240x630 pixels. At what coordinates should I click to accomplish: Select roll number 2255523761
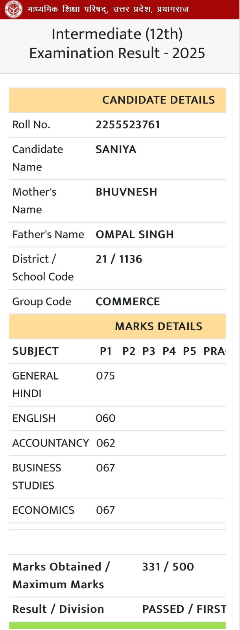pos(128,125)
